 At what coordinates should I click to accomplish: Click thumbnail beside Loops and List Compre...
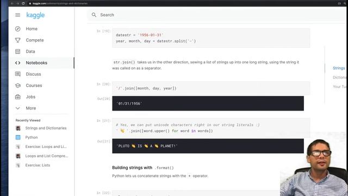click(18, 156)
